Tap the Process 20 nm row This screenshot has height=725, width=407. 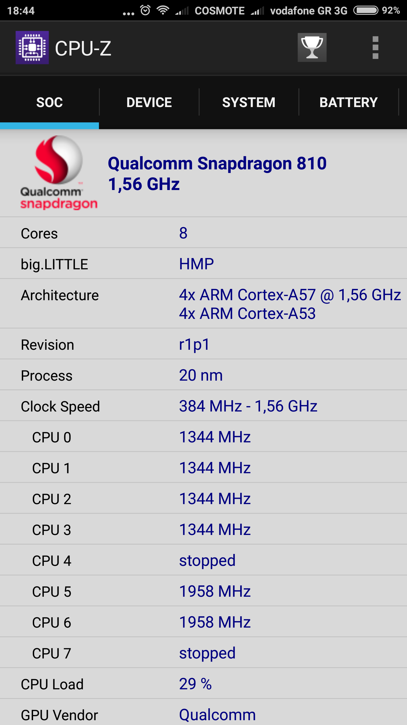tap(203, 376)
